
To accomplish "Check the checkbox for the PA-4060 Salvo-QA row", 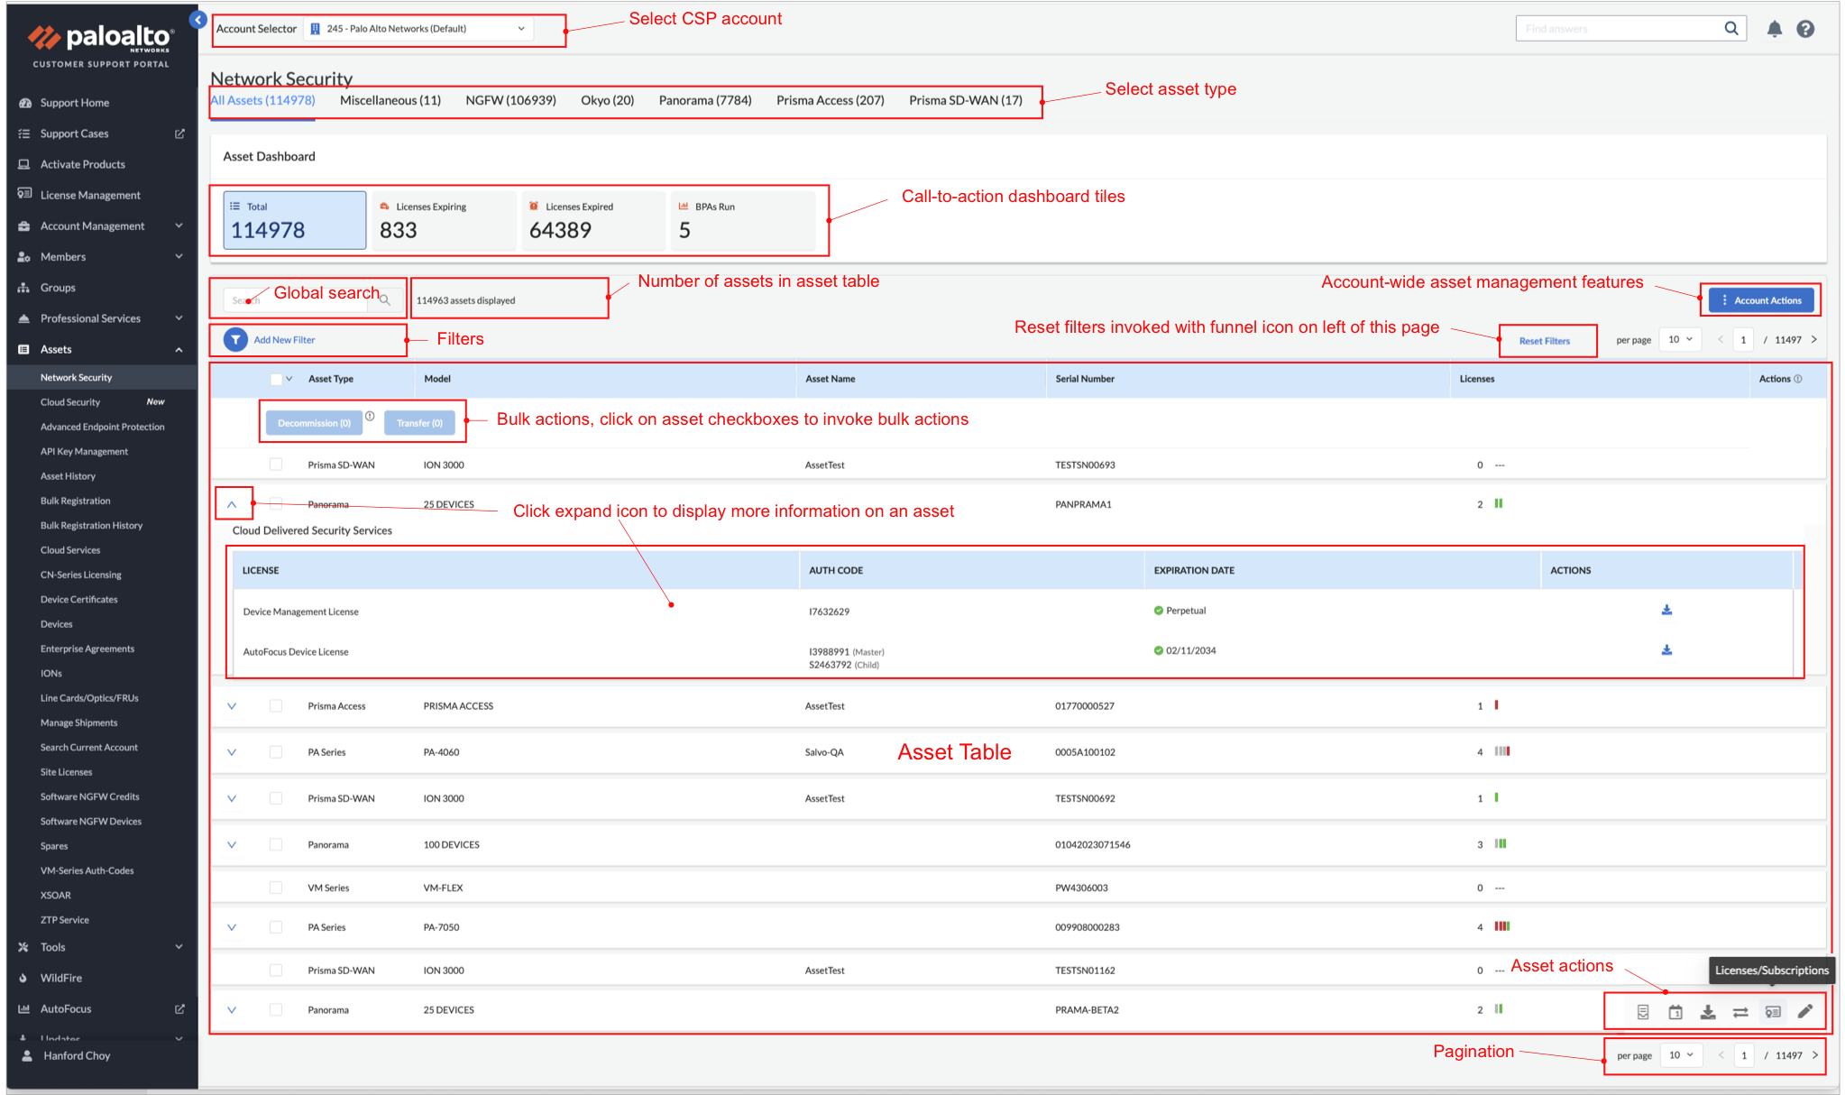I will pyautogui.click(x=276, y=751).
